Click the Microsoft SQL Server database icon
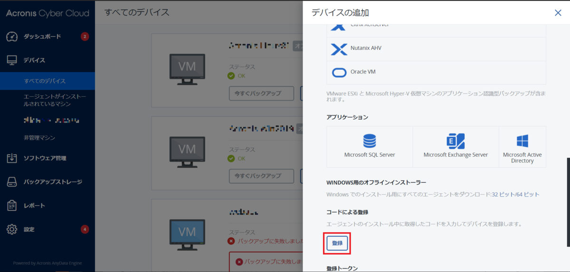570x272 pixels. [370, 141]
